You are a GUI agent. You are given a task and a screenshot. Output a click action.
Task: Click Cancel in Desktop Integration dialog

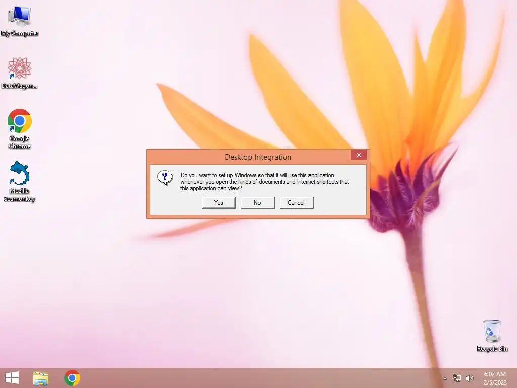[296, 203]
